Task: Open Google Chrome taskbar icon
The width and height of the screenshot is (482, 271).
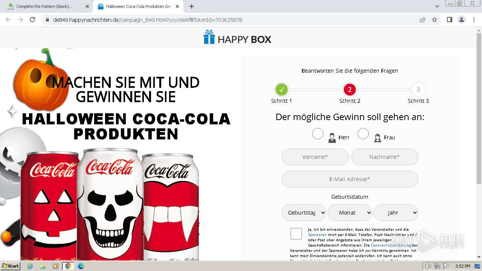Action: pyautogui.click(x=68, y=266)
